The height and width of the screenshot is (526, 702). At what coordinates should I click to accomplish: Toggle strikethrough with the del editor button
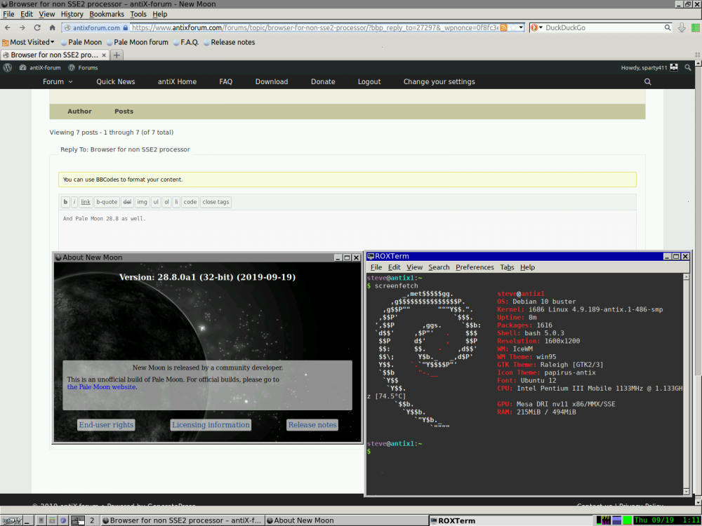[x=127, y=202]
